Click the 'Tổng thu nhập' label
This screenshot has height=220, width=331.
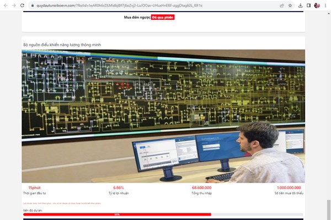tap(201, 193)
